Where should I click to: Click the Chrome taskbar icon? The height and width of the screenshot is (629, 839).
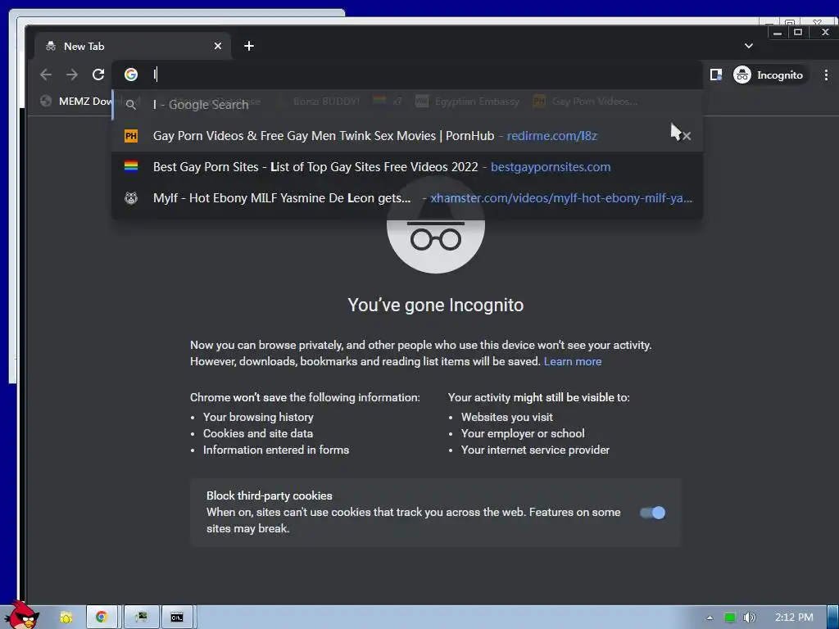pyautogui.click(x=101, y=618)
